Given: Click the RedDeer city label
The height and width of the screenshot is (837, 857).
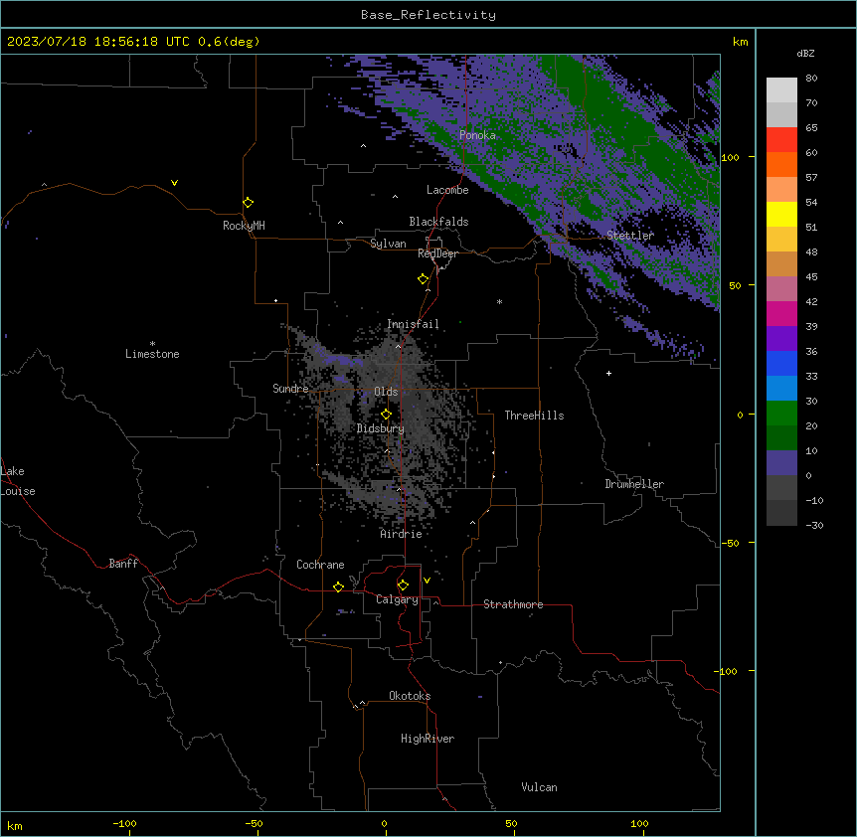Looking at the screenshot, I should [x=437, y=253].
